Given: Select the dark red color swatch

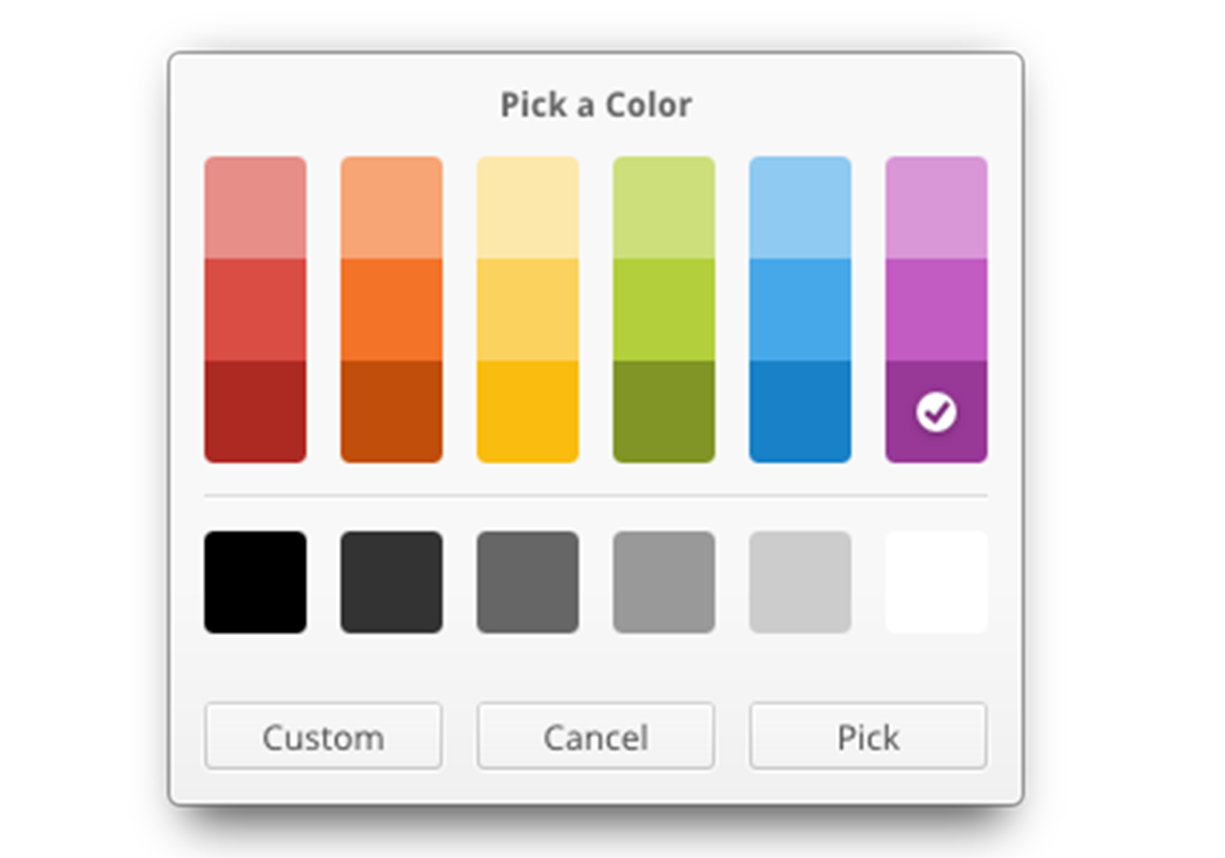Looking at the screenshot, I should pyautogui.click(x=255, y=412).
